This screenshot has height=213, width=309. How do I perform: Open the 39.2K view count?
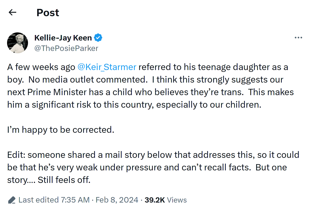pos(155,200)
